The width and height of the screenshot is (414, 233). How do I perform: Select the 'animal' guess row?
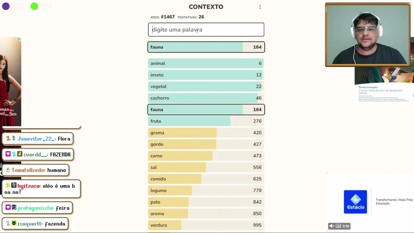point(206,63)
